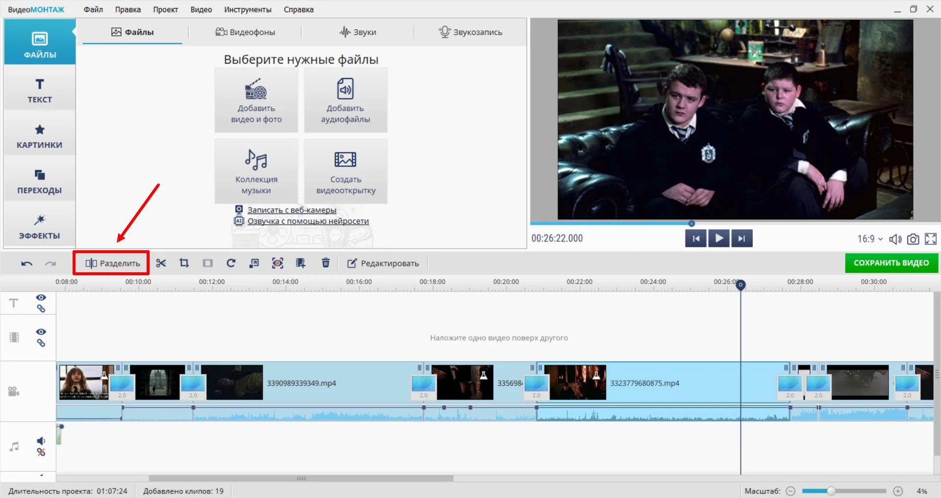This screenshot has height=498, width=941.
Task: Open the 16:9 aspect ratio dropdown
Action: (870, 239)
